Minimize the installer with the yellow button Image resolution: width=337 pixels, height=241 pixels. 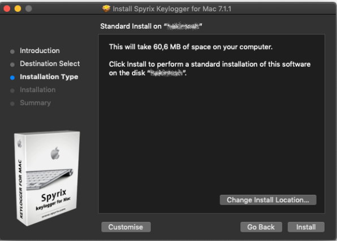coord(18,8)
